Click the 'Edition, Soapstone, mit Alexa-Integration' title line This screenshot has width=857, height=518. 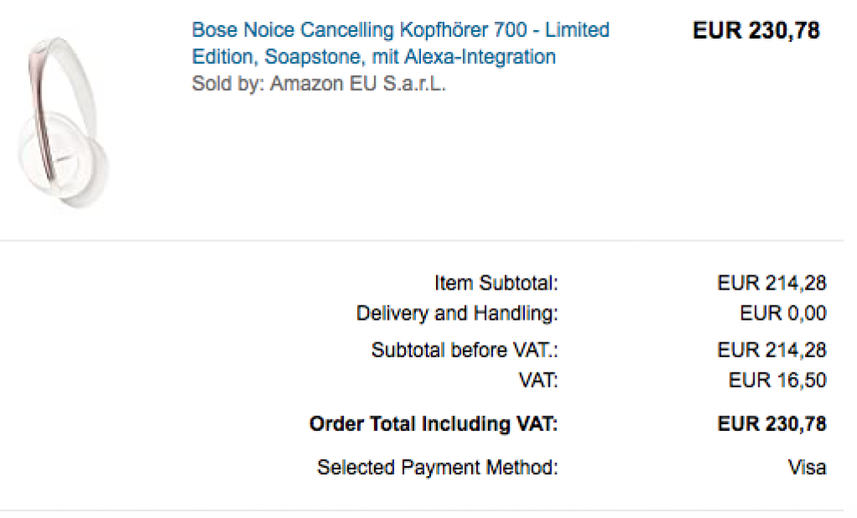click(x=373, y=58)
